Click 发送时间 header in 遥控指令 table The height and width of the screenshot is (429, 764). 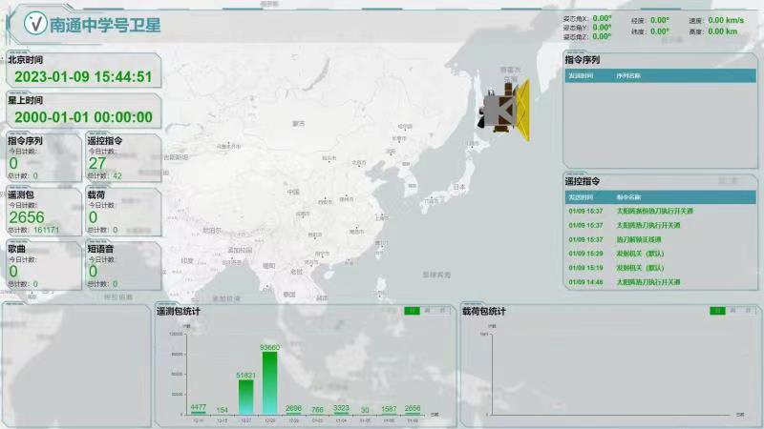coord(581,195)
